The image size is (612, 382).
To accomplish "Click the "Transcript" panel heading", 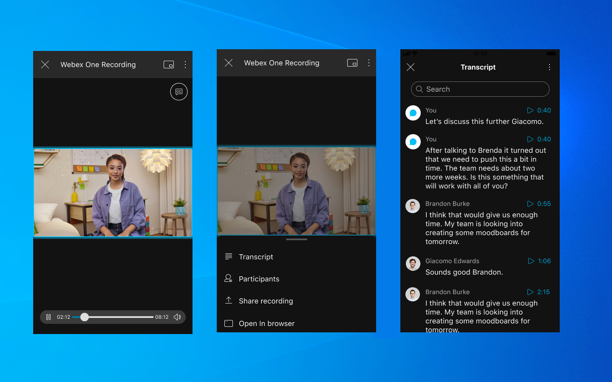I will (478, 67).
